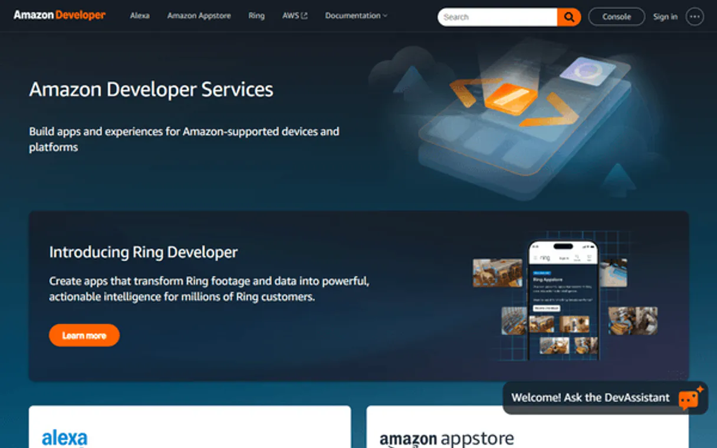
Task: Click the Learn more button
Action: (x=84, y=335)
